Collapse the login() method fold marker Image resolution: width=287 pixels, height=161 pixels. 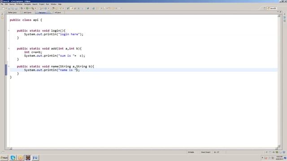point(9,30)
